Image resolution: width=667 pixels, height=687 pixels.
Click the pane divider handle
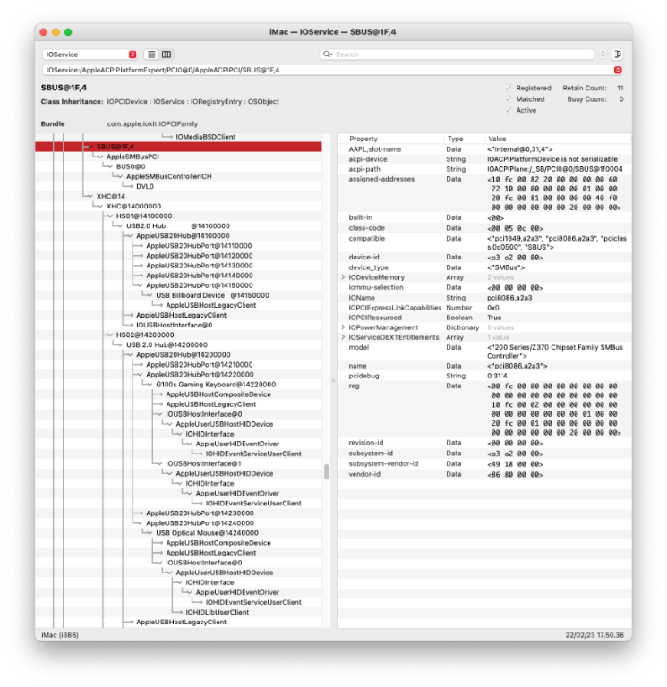pyautogui.click(x=333, y=381)
